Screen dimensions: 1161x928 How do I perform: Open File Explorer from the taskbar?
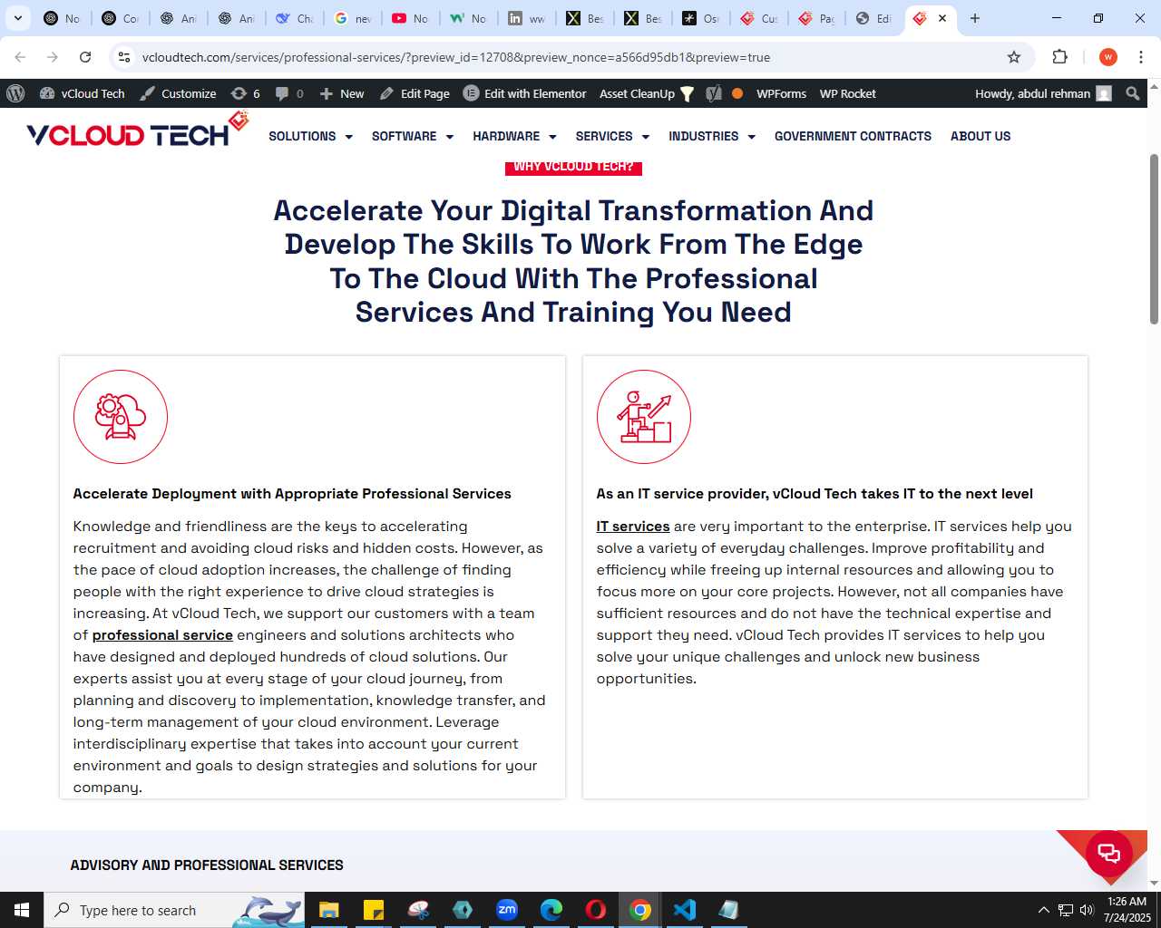(328, 910)
